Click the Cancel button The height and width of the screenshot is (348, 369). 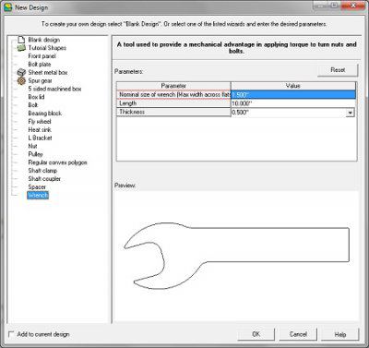point(298,334)
